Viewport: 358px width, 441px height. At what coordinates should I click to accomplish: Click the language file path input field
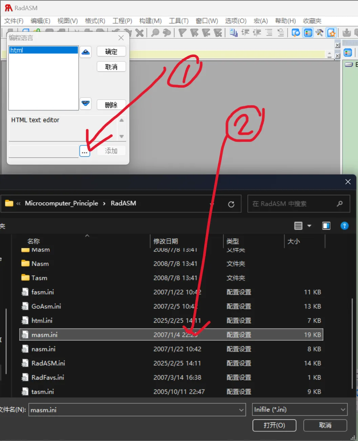[x=44, y=151]
